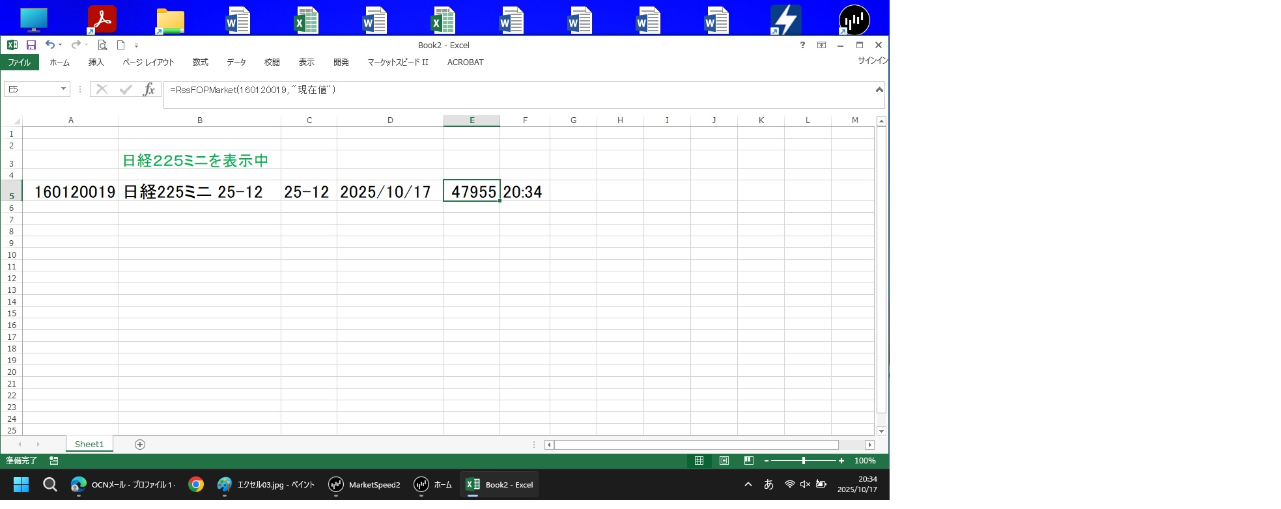Click the Insert Function fx icon
This screenshot has height=509, width=1281.
coord(149,89)
